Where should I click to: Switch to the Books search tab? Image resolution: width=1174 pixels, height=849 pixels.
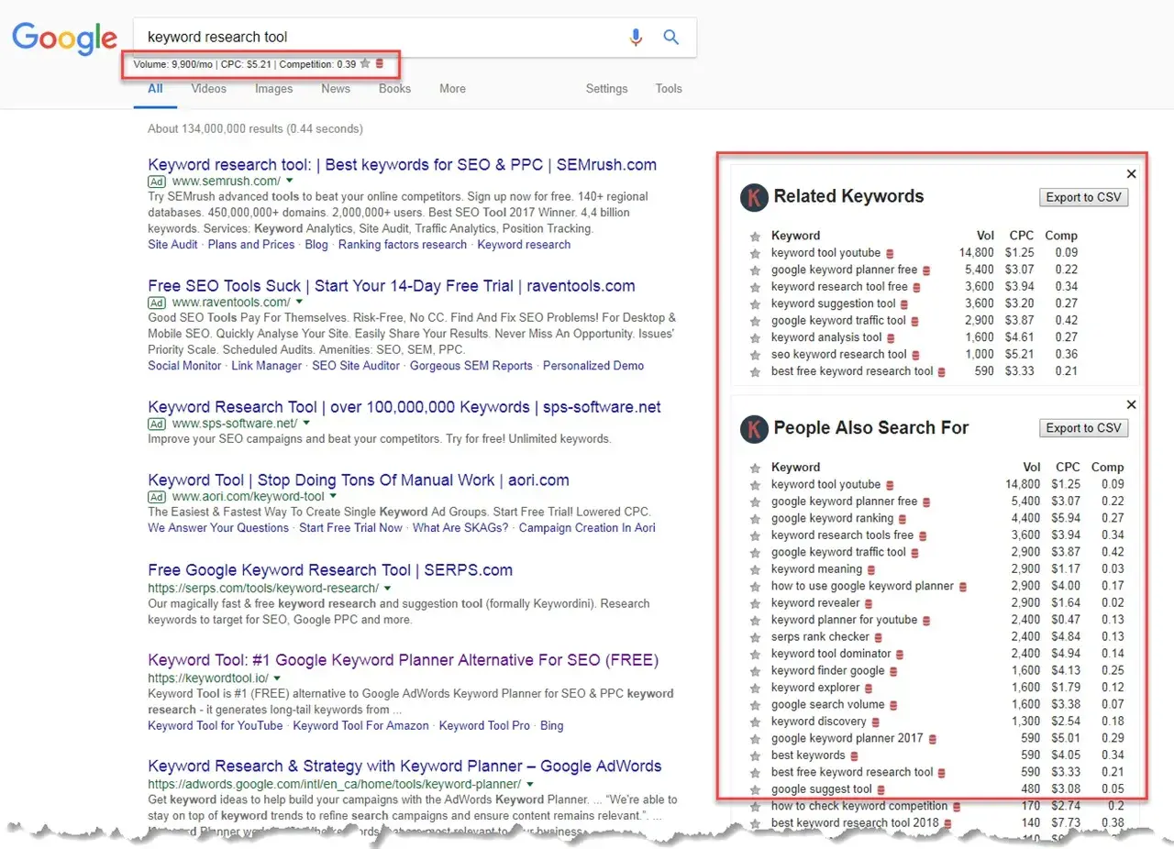pyautogui.click(x=395, y=89)
